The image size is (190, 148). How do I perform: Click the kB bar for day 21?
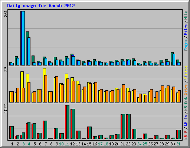(123, 127)
